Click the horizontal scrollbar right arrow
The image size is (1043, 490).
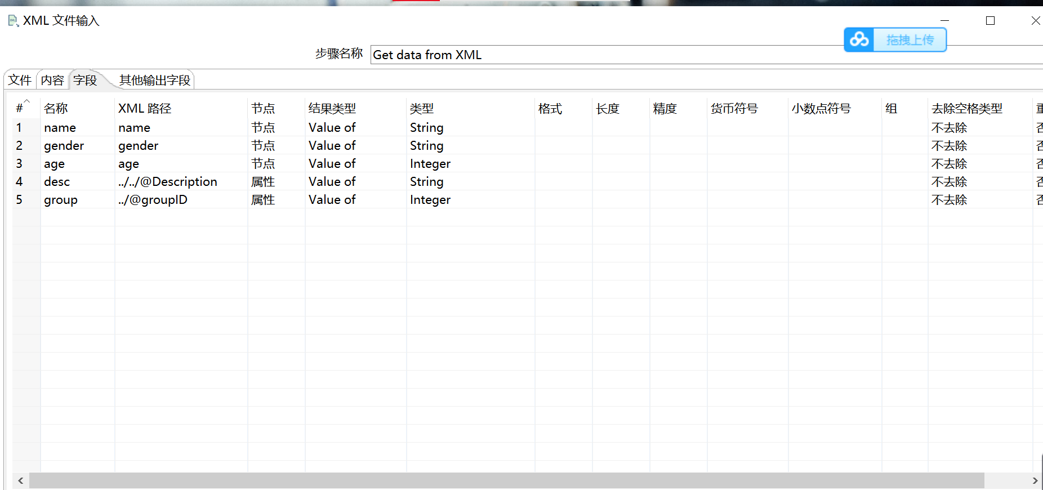(x=1035, y=480)
